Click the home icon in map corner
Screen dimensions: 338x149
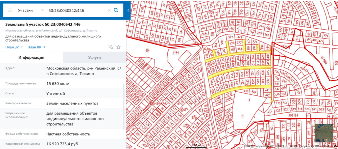tap(335, 146)
